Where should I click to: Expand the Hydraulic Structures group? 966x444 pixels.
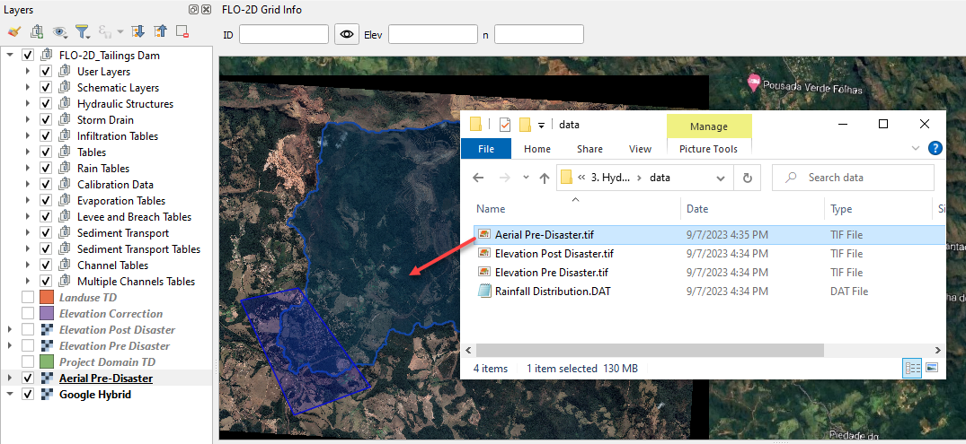pyautogui.click(x=28, y=104)
